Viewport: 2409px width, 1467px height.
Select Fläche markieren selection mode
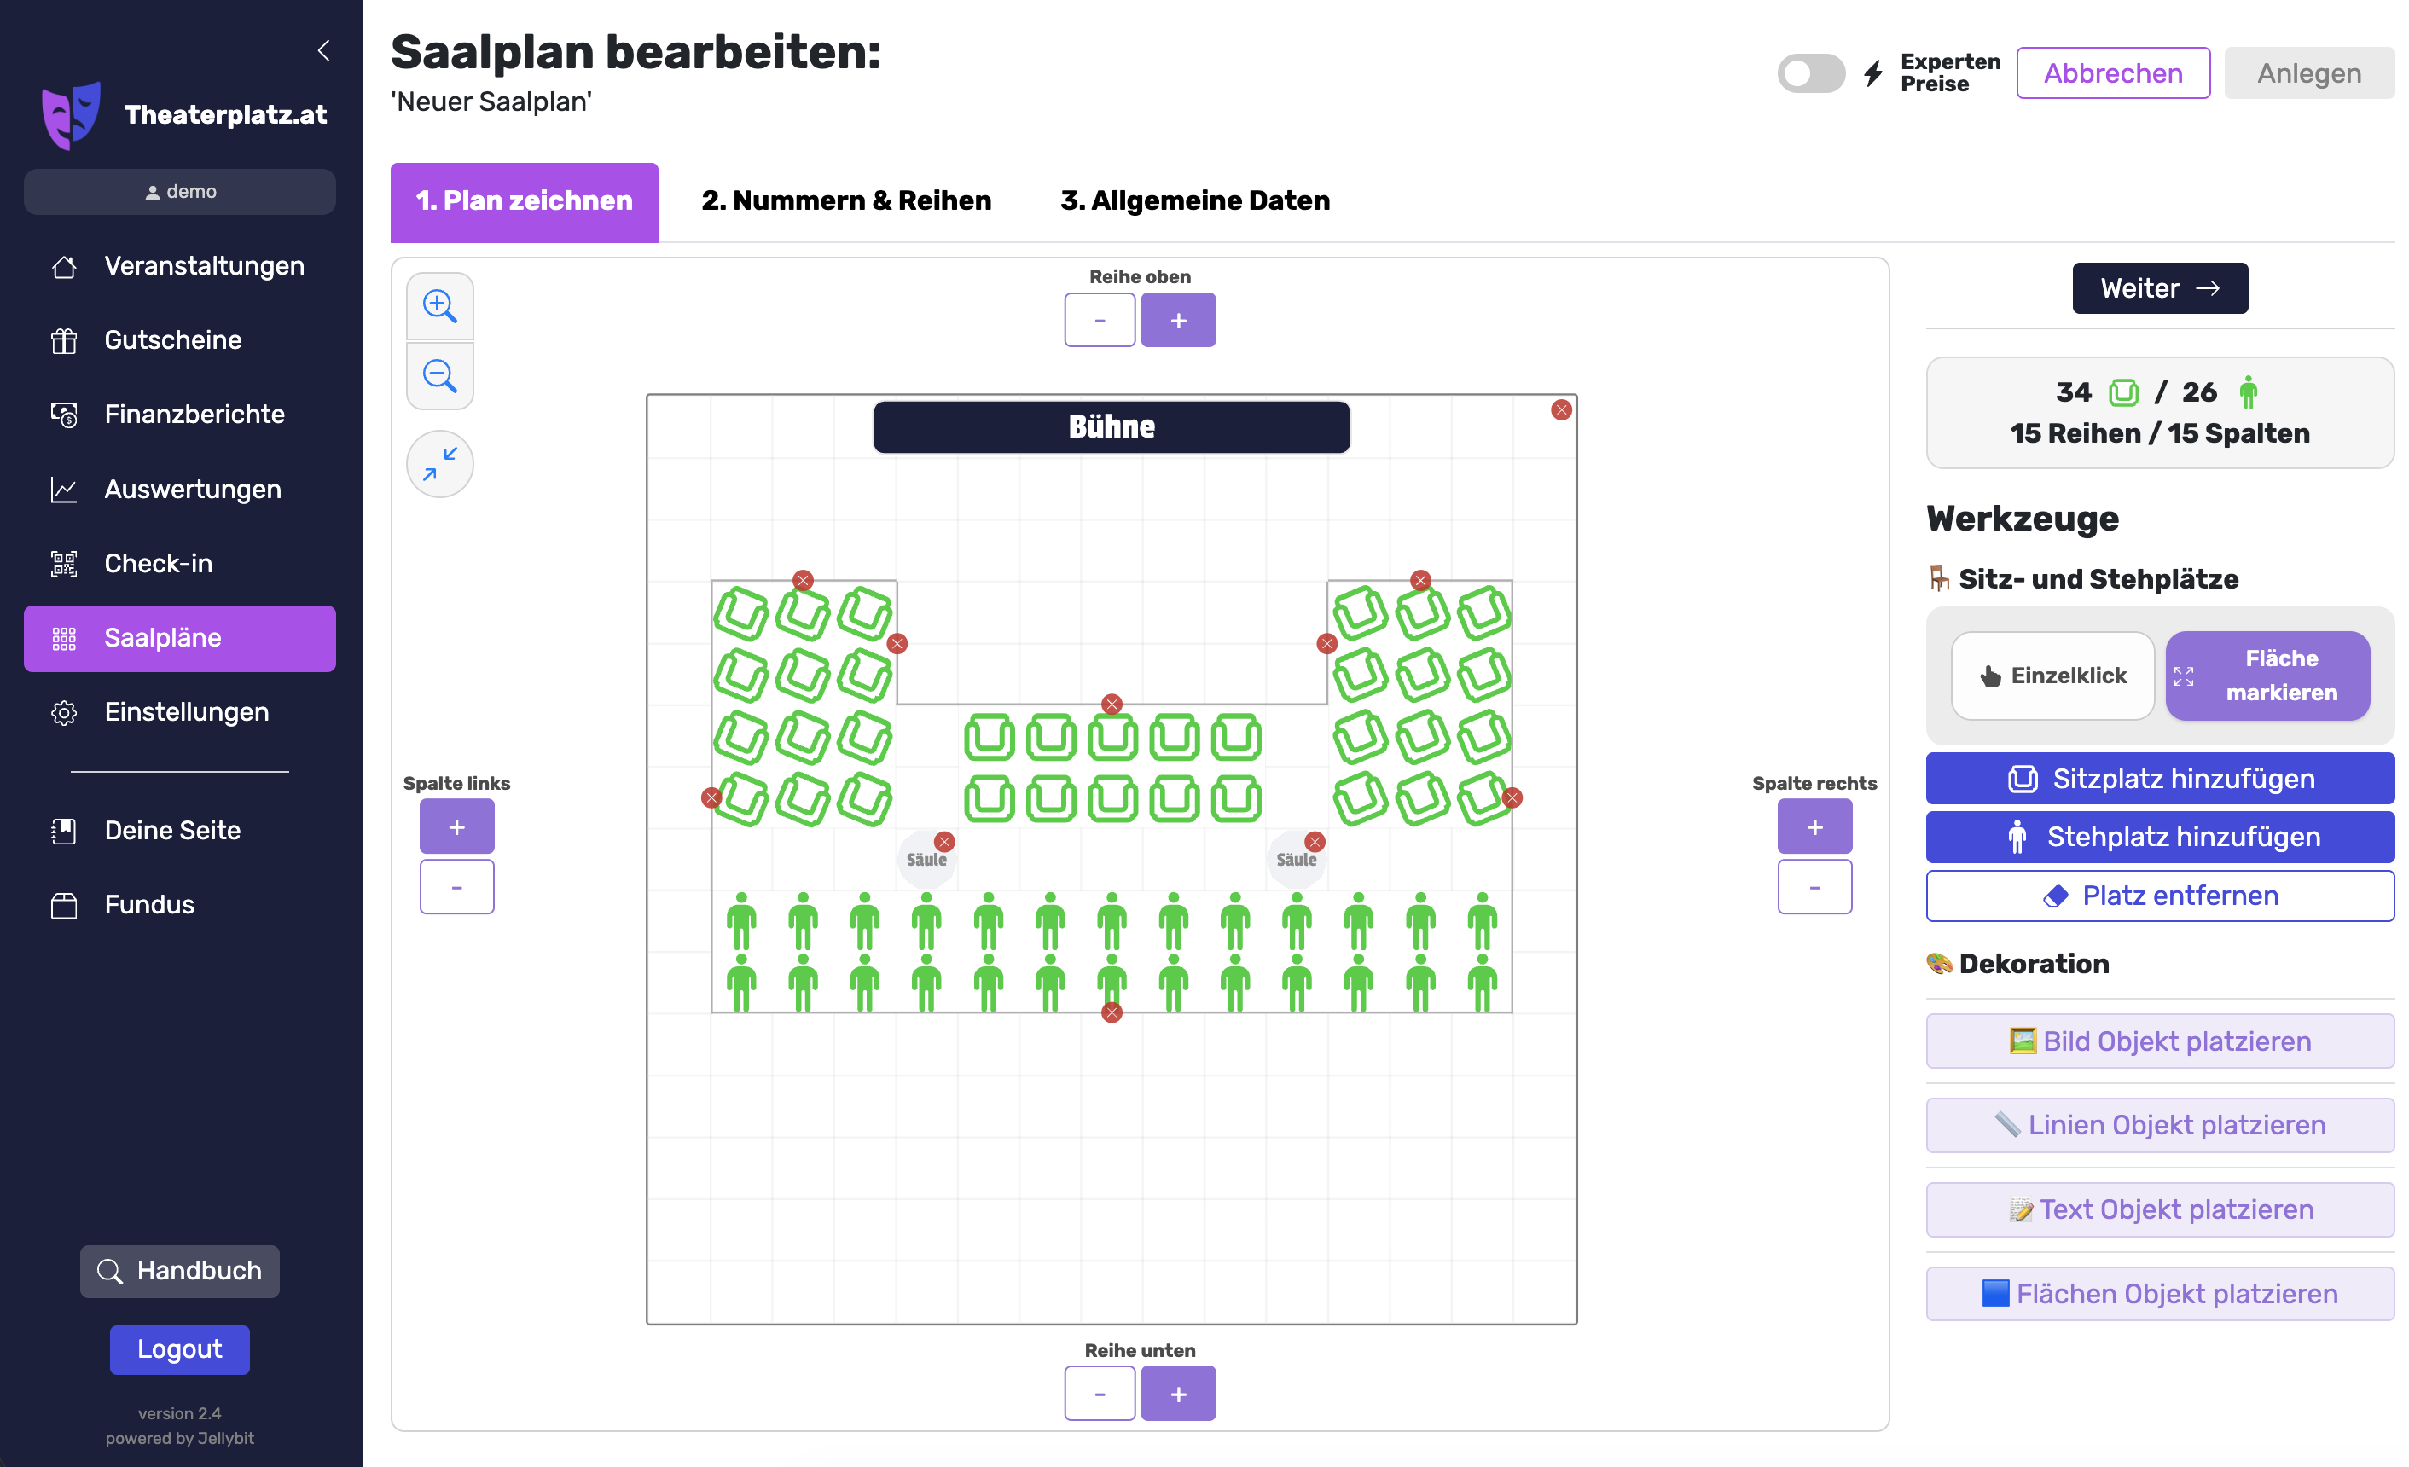(2267, 676)
